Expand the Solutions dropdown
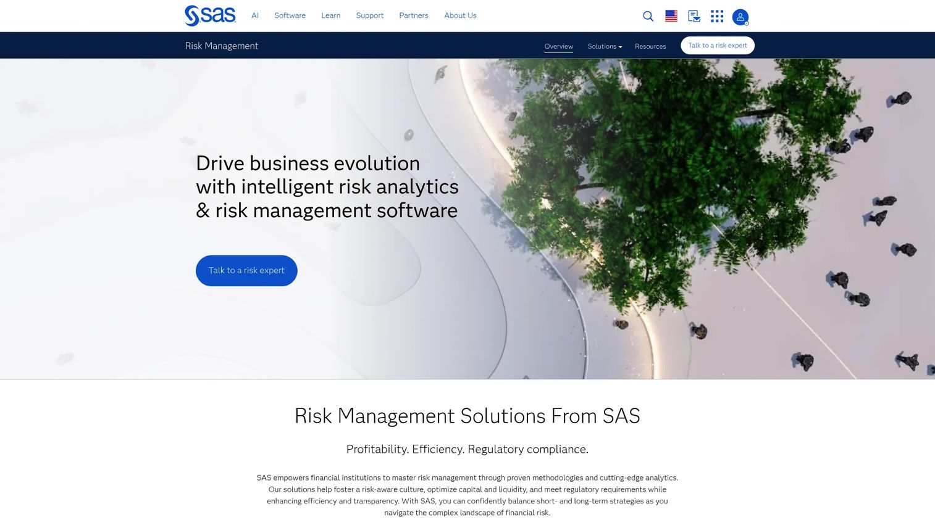The height and width of the screenshot is (525, 935). click(605, 46)
